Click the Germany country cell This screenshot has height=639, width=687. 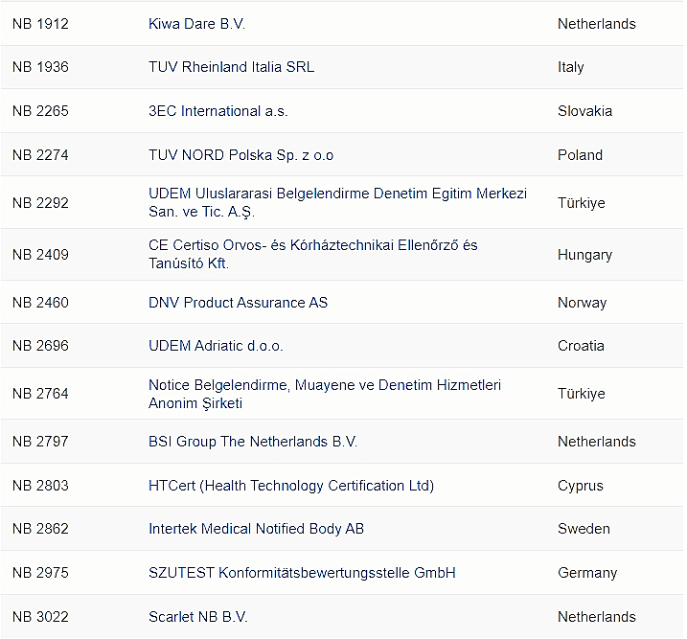586,573
